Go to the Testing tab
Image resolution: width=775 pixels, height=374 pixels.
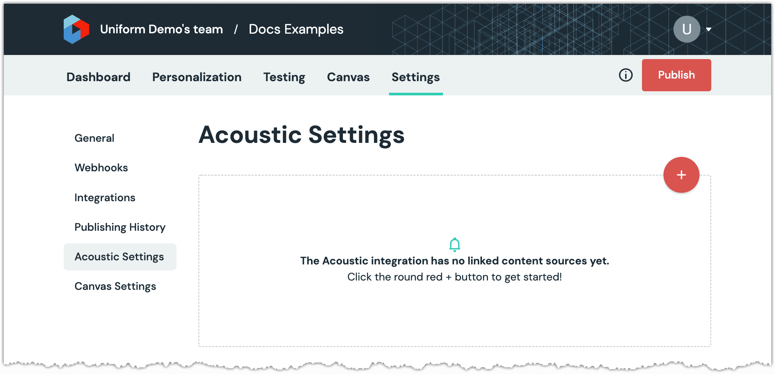point(284,77)
